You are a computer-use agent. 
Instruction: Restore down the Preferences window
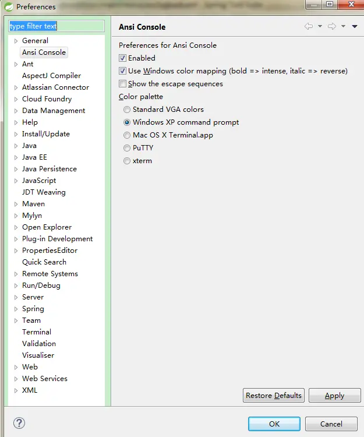[x=330, y=4]
